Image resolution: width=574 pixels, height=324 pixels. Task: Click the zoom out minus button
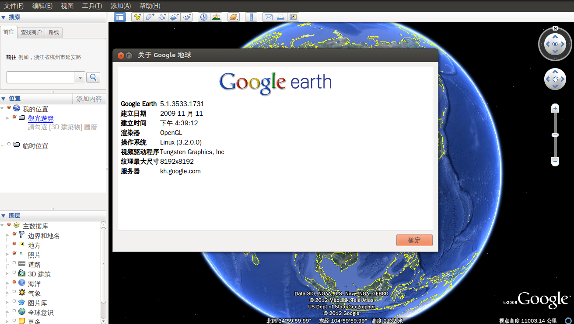pos(555,162)
